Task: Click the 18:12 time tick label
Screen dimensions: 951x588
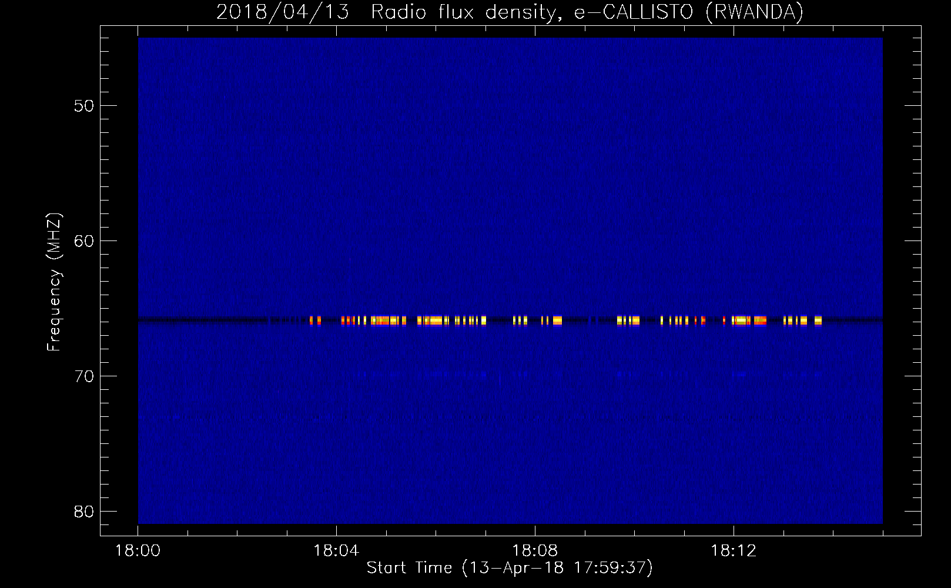Action: coord(733,551)
